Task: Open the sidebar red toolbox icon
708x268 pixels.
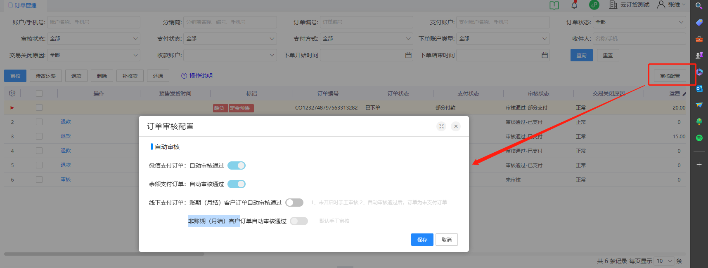Action: coord(699,39)
